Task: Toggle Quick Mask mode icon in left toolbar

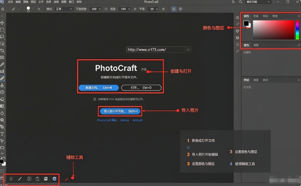Action: pos(2,171)
